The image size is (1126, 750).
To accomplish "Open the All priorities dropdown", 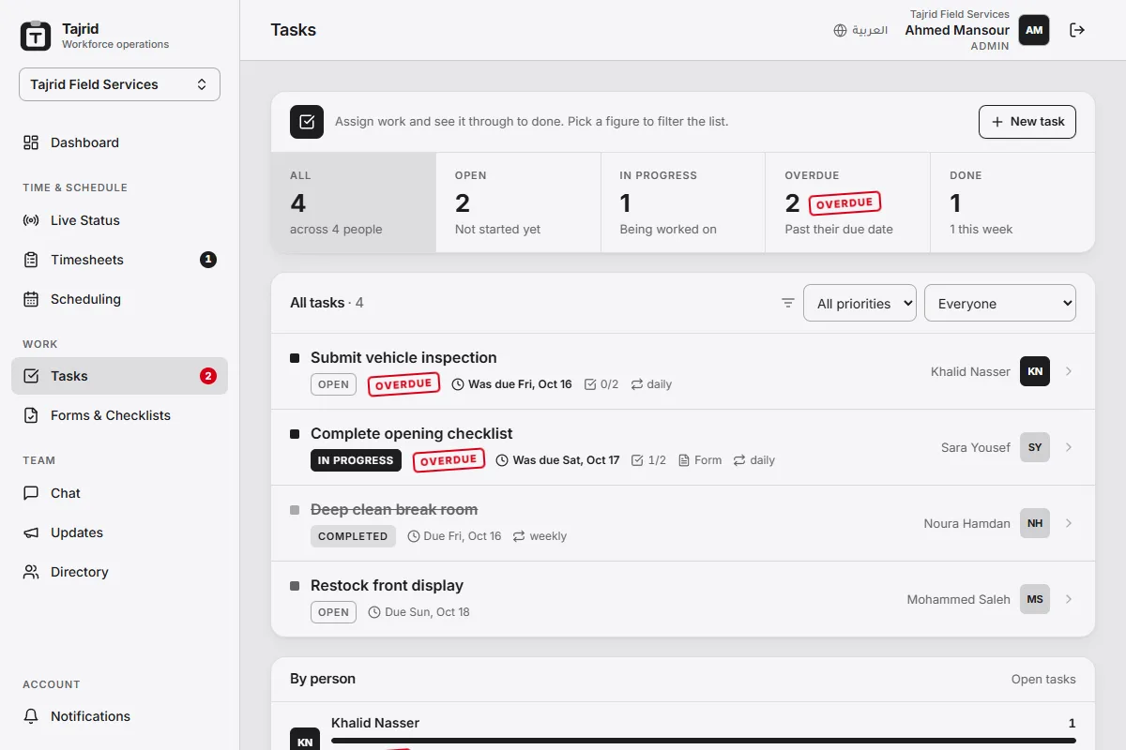I will coord(860,303).
